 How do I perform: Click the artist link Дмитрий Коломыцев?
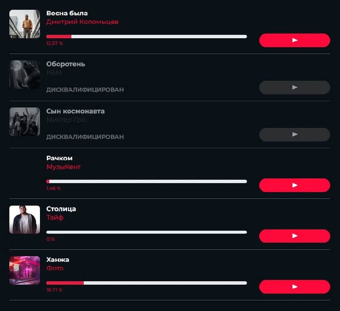(x=82, y=22)
